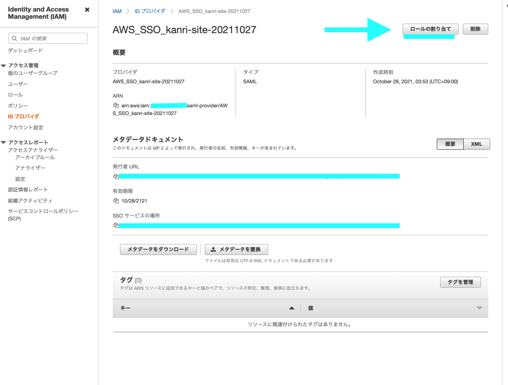Click the 削除 button

[x=475, y=29]
